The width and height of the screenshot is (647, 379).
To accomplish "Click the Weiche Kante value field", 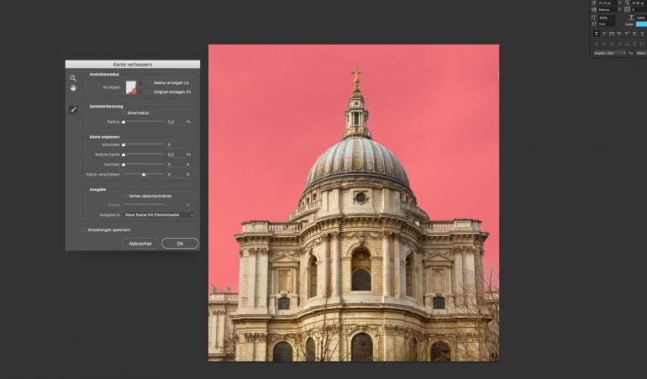I will pyautogui.click(x=175, y=155).
